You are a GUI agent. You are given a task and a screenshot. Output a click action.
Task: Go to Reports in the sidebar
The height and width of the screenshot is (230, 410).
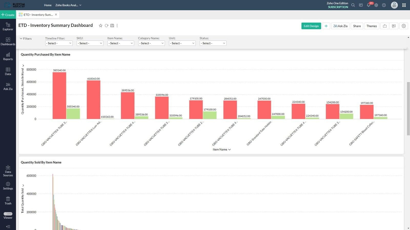pos(8,56)
